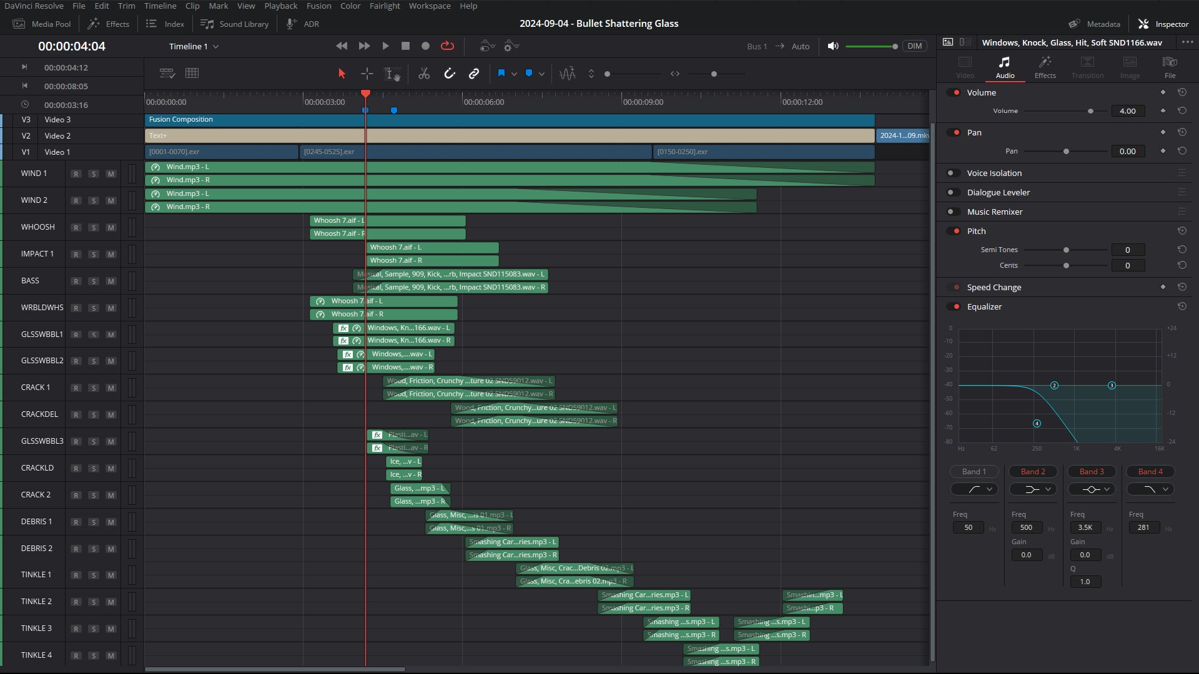Mute the monitor speaker icon
1199x674 pixels.
pyautogui.click(x=833, y=46)
